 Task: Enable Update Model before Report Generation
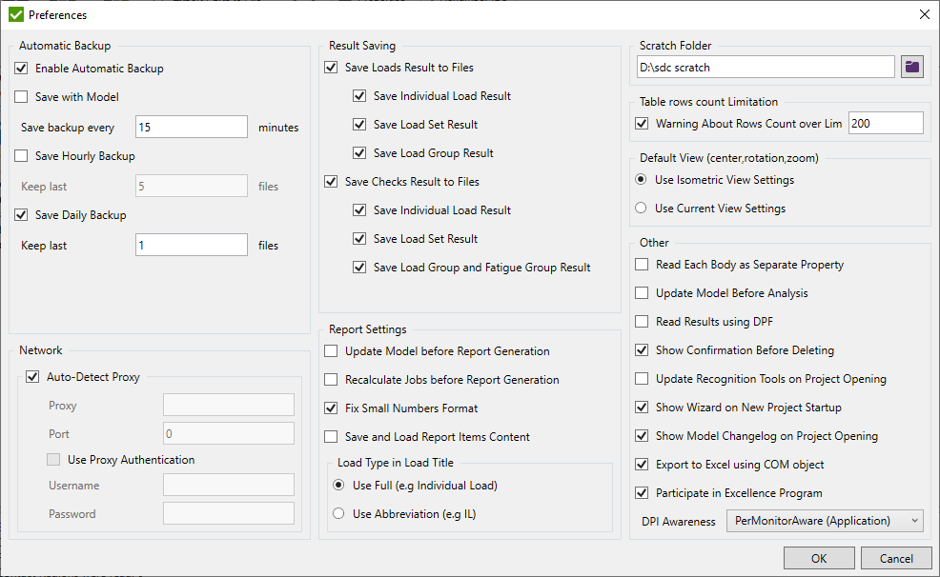coord(330,351)
